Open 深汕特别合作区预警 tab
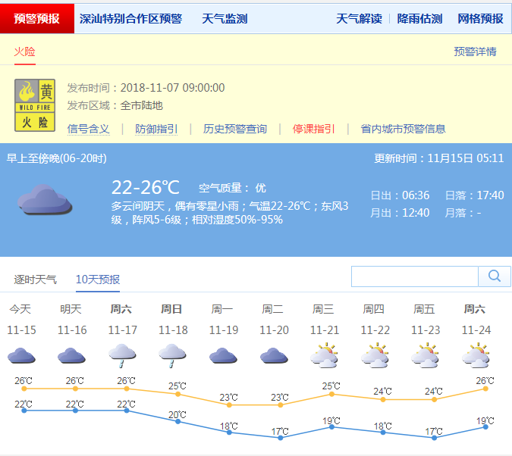The image size is (512, 456). [130, 19]
